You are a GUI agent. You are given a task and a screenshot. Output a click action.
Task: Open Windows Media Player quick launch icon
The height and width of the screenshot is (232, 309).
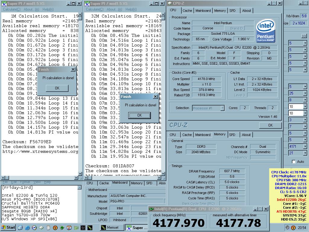click(x=34, y=228)
